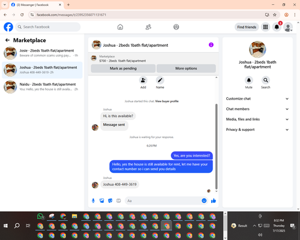The height and width of the screenshot is (240, 300).
Task: Expand Privacy & support section
Action: (x=257, y=130)
